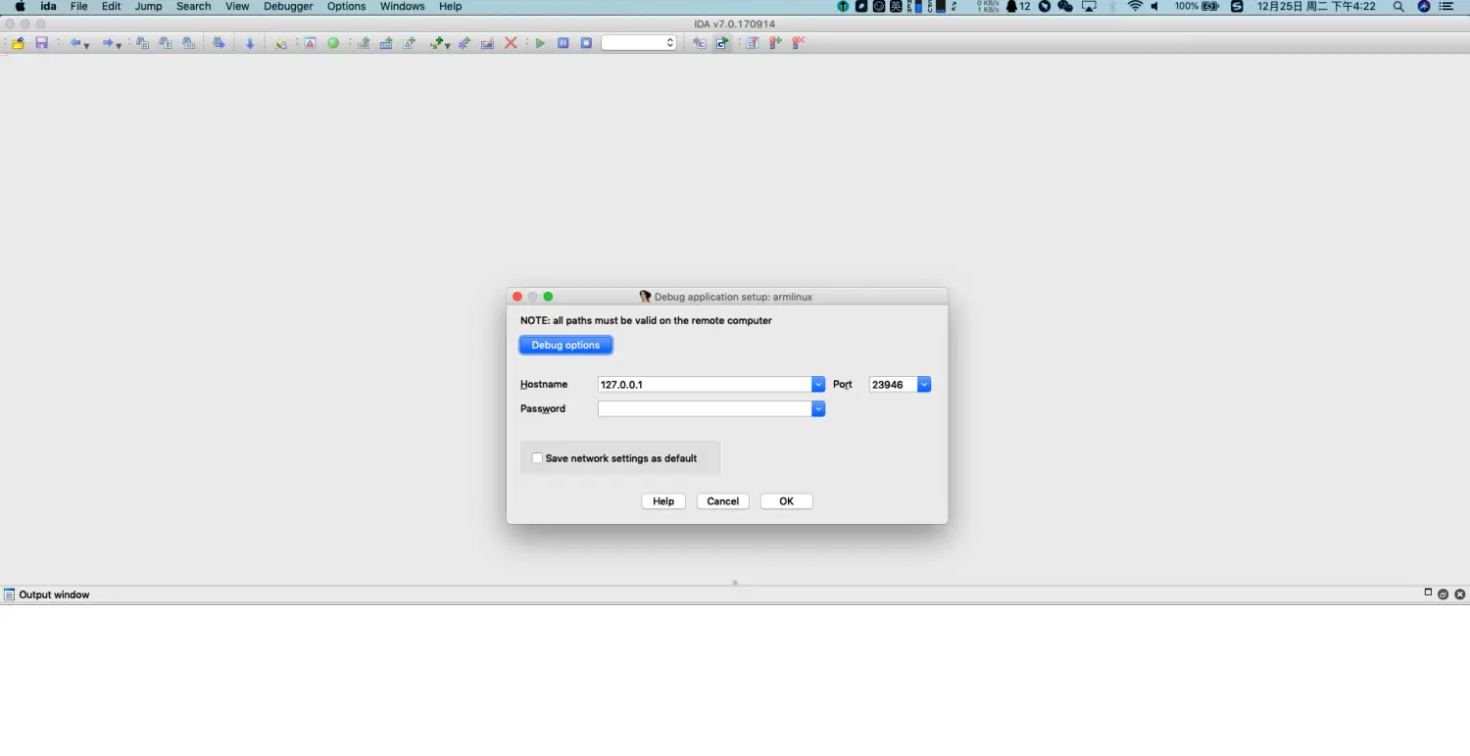Viewport: 1470px width, 756px height.
Task: Click the empty Password input field
Action: click(x=705, y=409)
